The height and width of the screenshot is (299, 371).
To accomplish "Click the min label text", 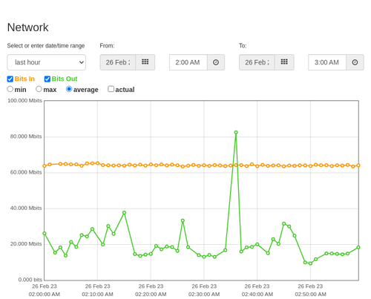I will click(20, 90).
